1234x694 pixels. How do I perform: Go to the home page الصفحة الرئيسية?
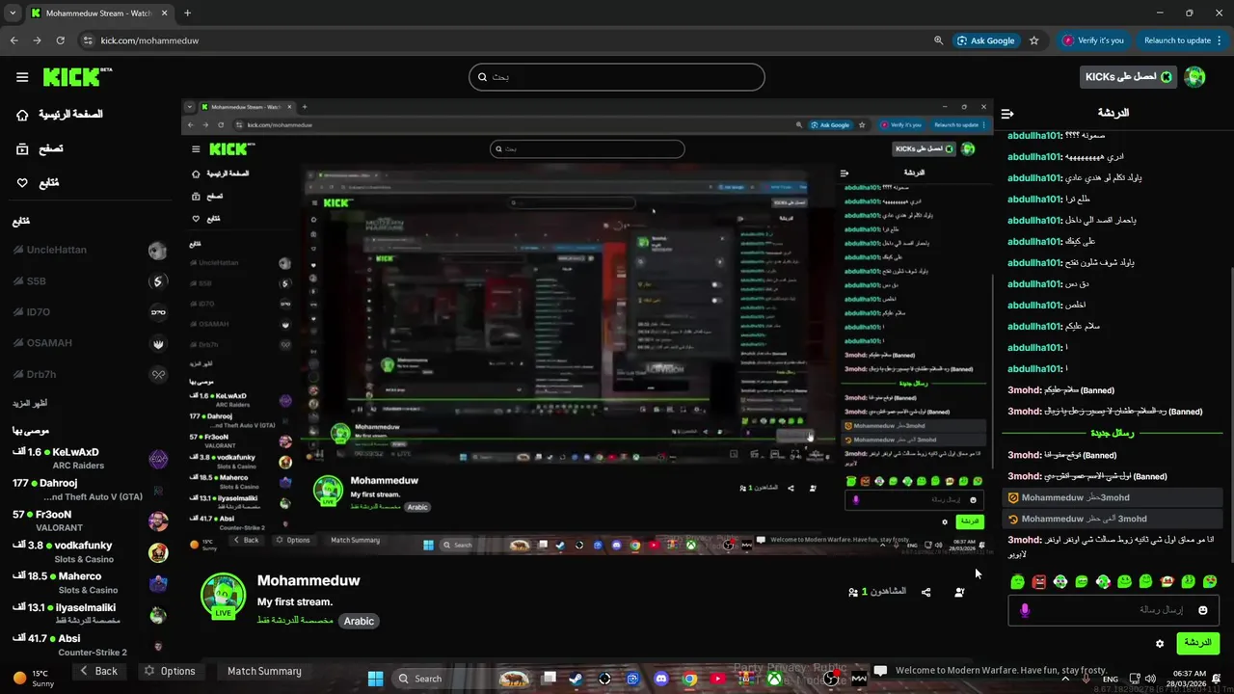click(60, 114)
